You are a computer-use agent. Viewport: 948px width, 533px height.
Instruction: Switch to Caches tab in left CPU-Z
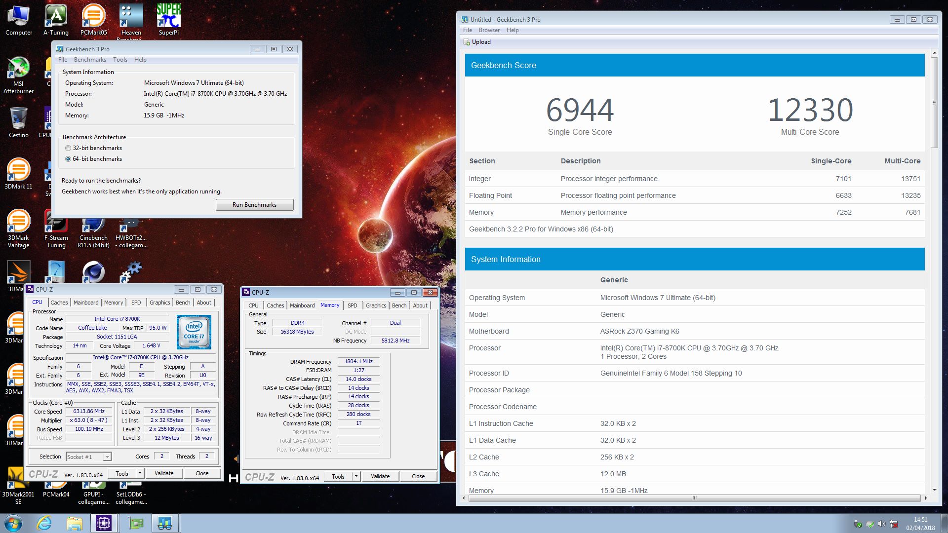pyautogui.click(x=59, y=303)
